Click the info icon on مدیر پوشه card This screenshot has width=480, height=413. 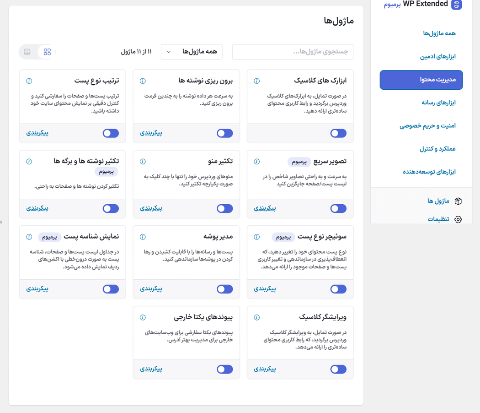pos(143,237)
